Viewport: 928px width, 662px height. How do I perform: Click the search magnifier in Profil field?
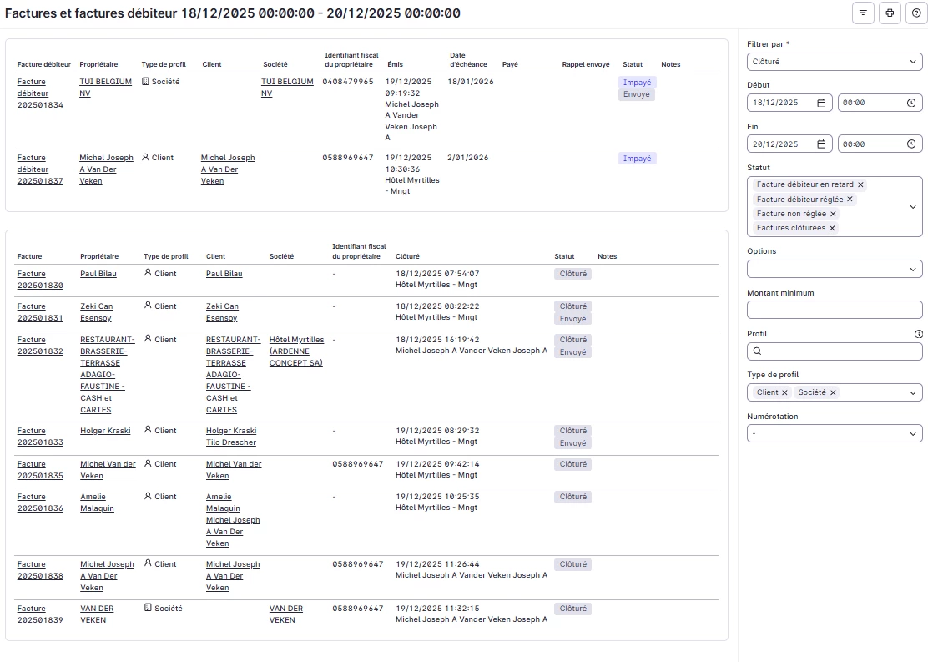757,351
